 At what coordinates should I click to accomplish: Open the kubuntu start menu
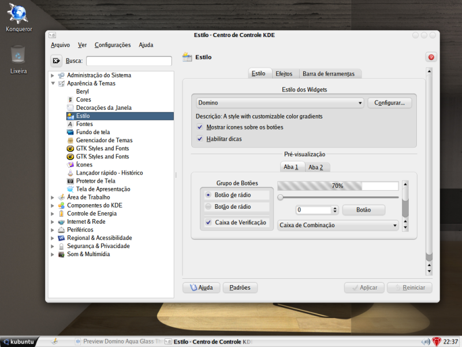(x=19, y=342)
